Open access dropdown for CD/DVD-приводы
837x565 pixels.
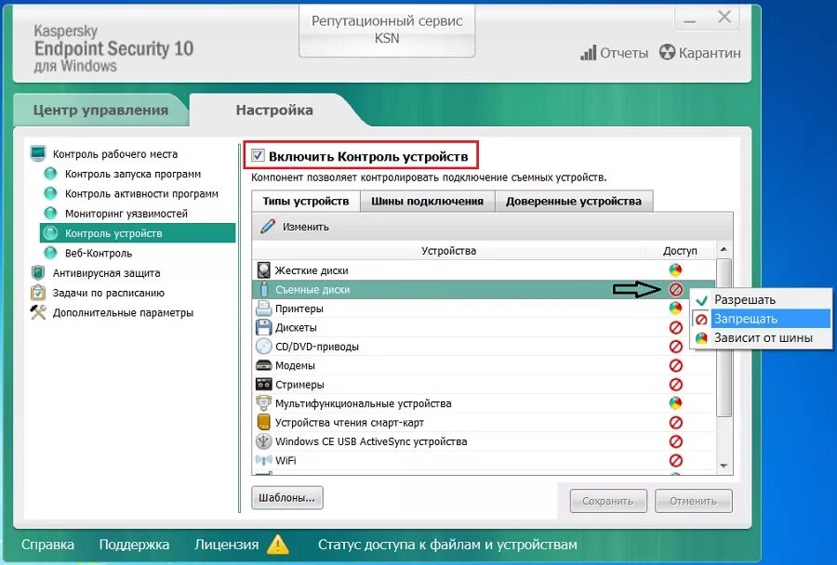(676, 347)
